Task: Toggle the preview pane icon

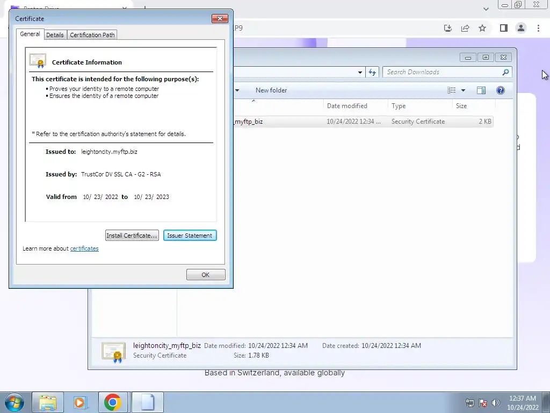Action: point(481,90)
